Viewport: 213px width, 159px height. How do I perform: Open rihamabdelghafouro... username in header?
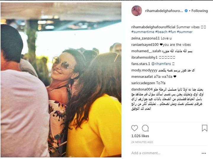coord(164,11)
